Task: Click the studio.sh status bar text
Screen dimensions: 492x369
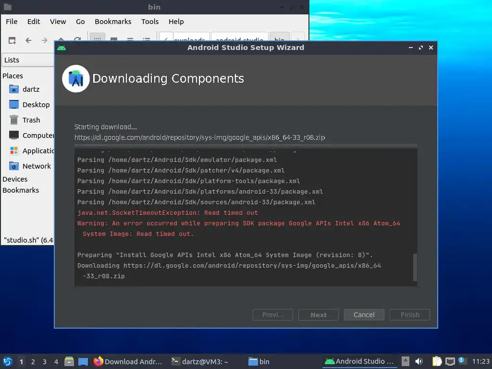Action: (28, 240)
